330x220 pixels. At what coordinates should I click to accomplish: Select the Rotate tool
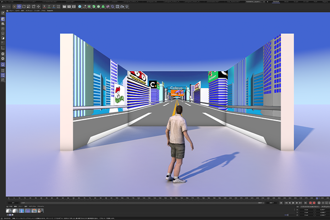(24, 6)
